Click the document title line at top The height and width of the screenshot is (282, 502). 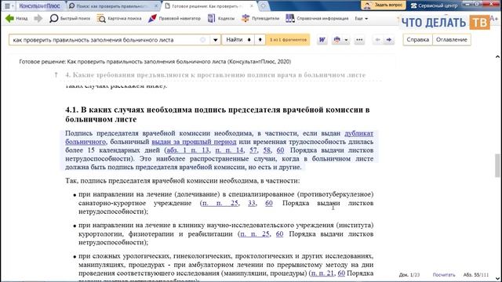155,61
